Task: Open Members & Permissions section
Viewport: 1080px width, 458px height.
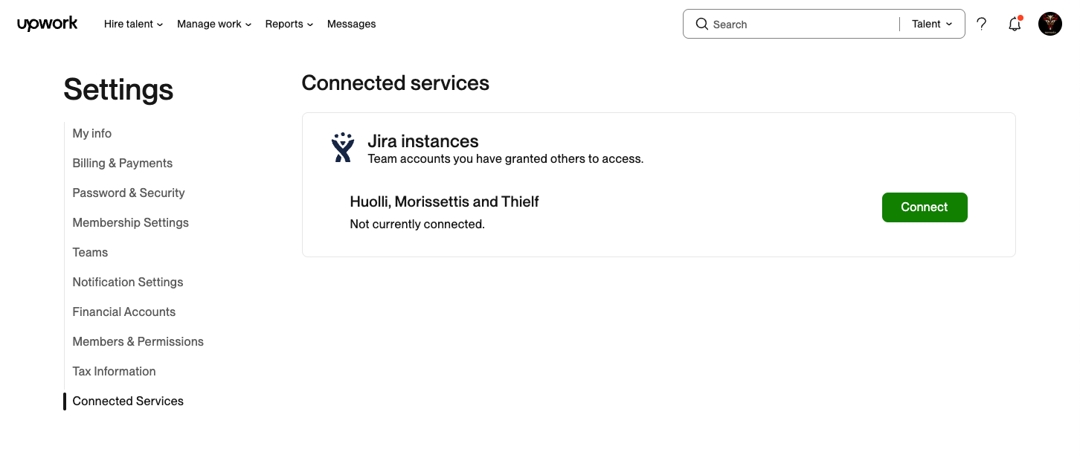Action: coord(138,342)
